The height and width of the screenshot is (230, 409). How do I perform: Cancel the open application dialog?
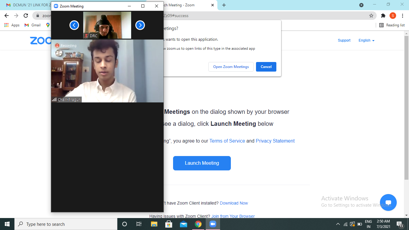266,67
